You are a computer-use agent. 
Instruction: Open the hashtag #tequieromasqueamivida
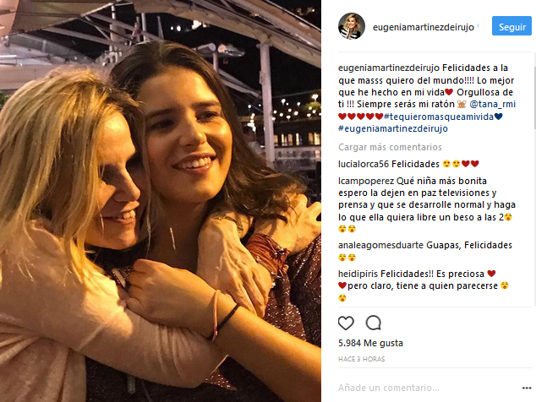439,117
